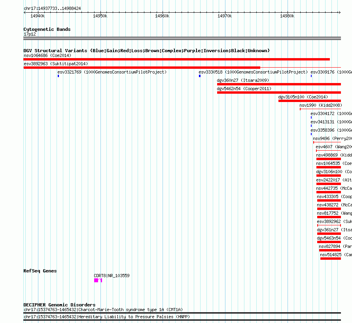
Task: Click the nsv514825 variant label
Action: (336, 255)
